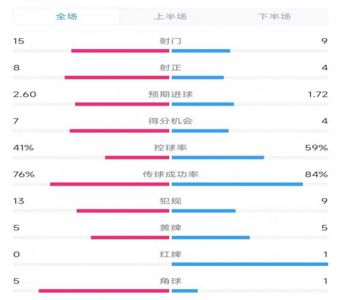The width and height of the screenshot is (341, 300).
Task: Click the full blue 红牌 bar
Action: pyautogui.click(x=250, y=264)
